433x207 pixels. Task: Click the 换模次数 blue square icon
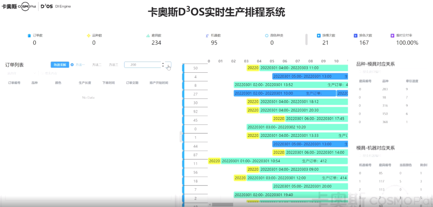click(319, 36)
